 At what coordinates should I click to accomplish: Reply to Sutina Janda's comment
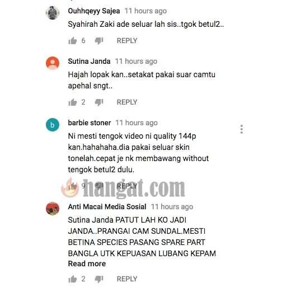point(127,102)
